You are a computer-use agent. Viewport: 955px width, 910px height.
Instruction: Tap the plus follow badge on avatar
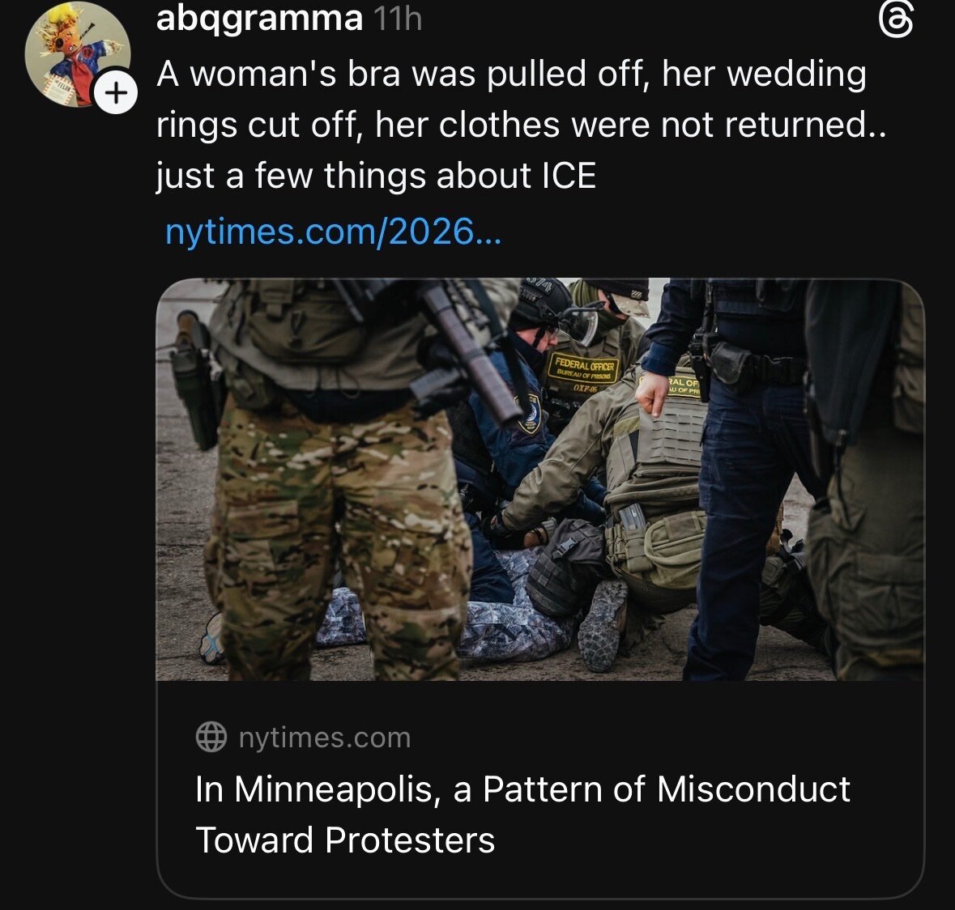pyautogui.click(x=116, y=94)
